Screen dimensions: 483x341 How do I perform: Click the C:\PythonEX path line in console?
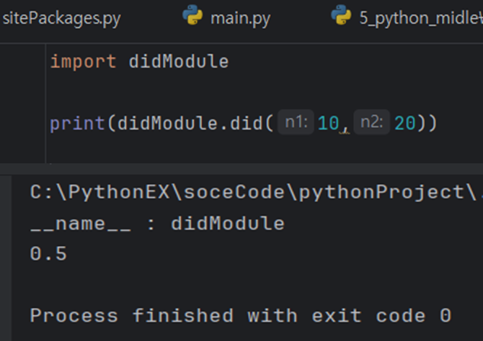coord(257,193)
